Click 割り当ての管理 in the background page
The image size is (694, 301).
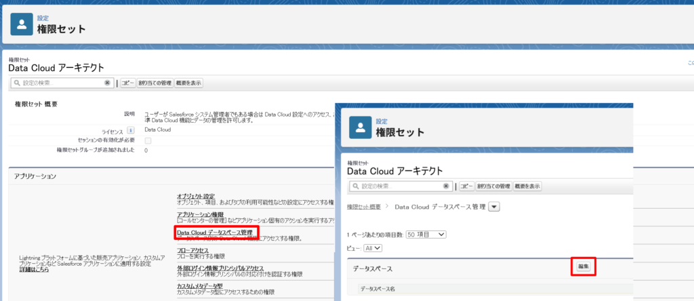[155, 83]
